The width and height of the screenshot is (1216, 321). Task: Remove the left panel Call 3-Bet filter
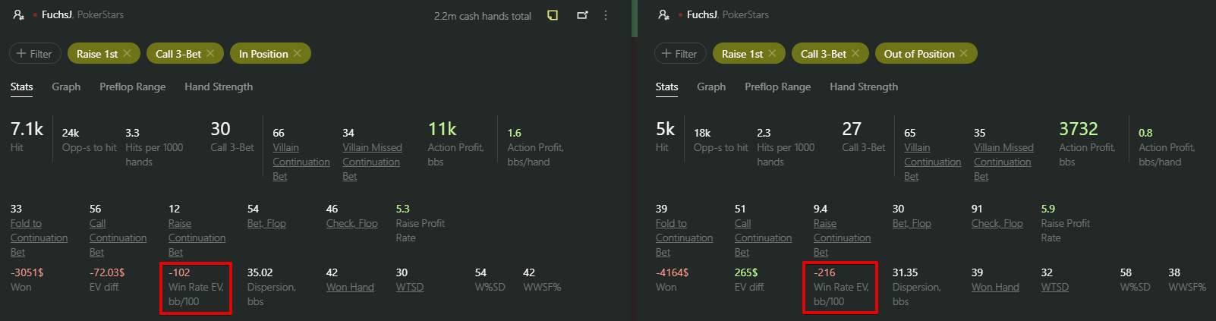tap(211, 53)
